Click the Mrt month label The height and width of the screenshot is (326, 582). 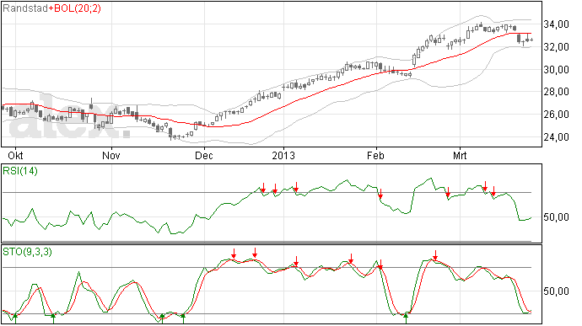tap(460, 155)
